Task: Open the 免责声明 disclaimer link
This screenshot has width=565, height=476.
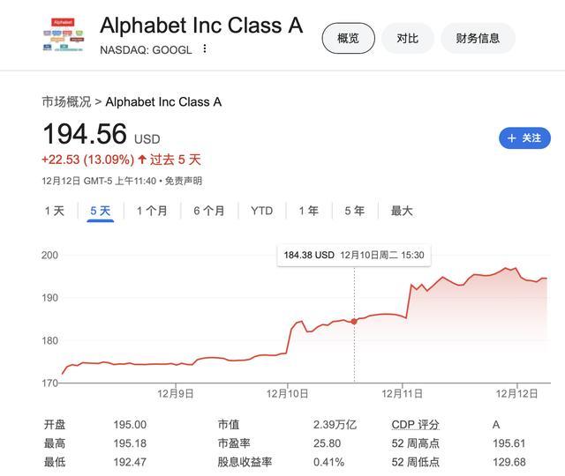Action: tap(184, 181)
